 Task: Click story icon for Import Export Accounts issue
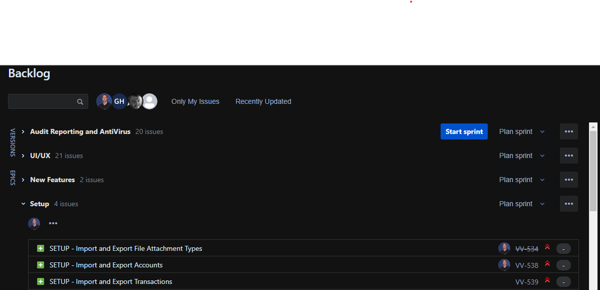[40, 265]
